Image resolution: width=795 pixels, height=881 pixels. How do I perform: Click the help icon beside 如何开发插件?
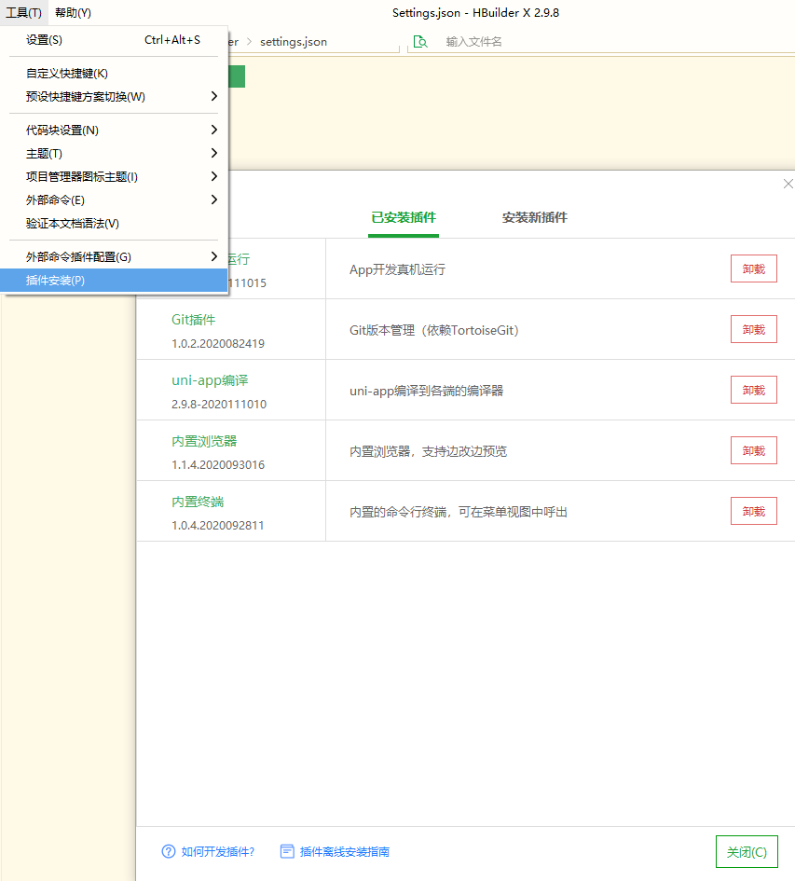tap(169, 851)
